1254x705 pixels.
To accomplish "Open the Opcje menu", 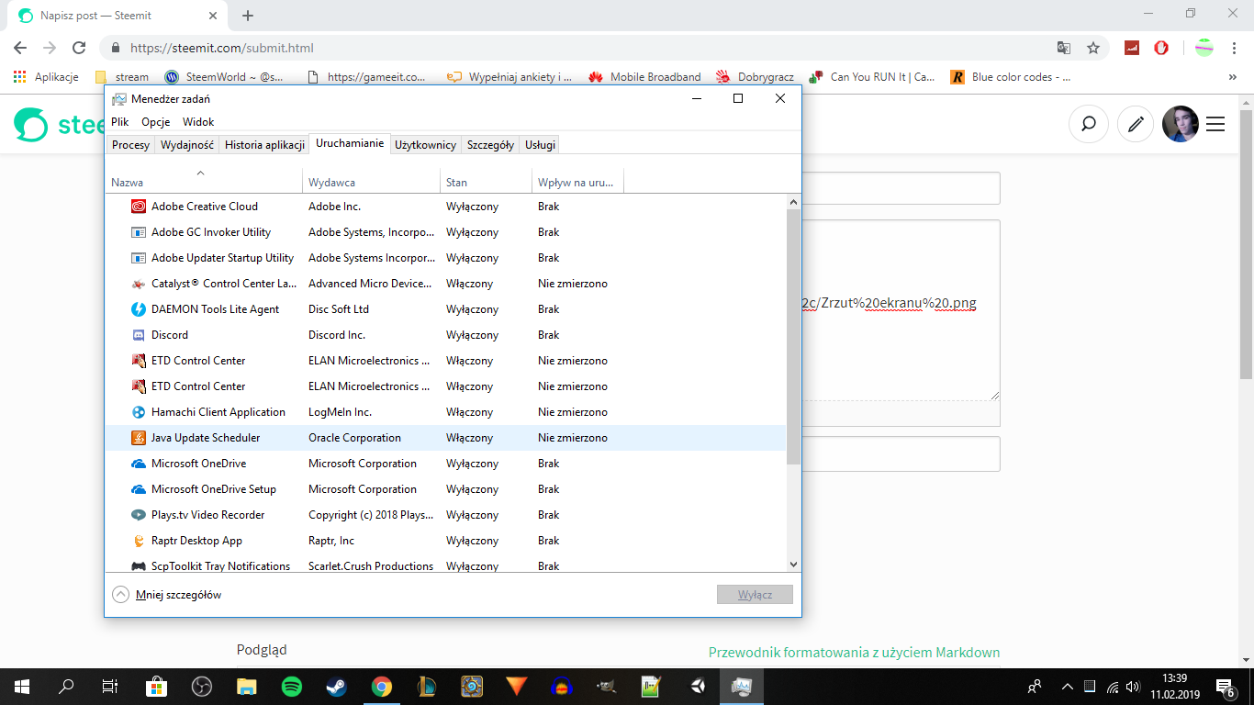I will point(156,122).
